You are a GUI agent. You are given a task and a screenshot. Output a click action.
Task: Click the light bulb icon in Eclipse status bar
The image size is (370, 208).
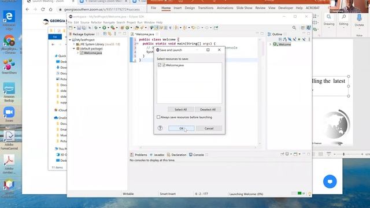[x=309, y=194]
